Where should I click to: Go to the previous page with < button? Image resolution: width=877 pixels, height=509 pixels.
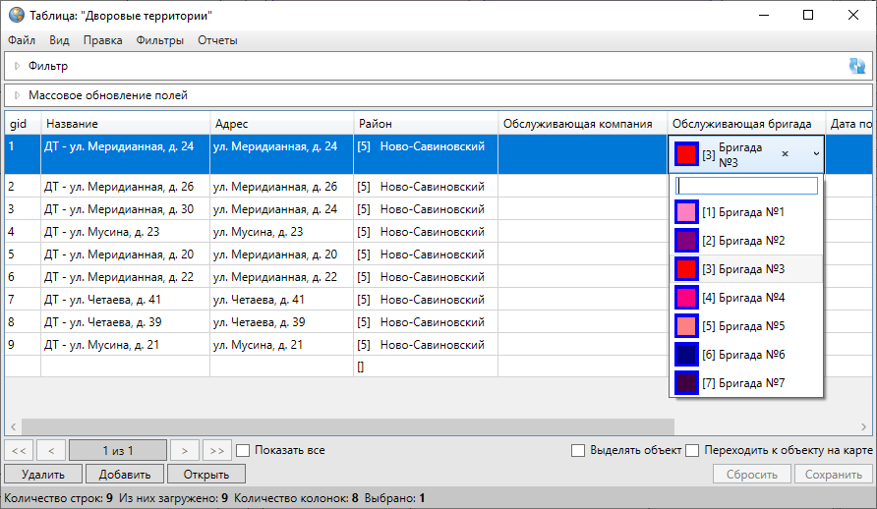(x=50, y=450)
